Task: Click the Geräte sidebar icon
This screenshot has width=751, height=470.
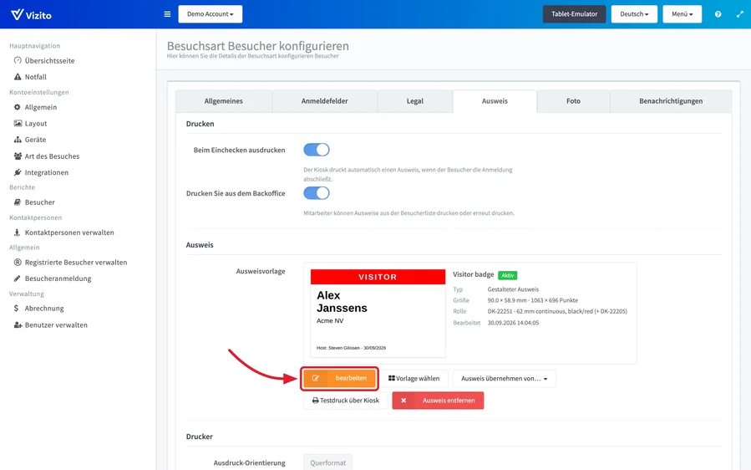Action: point(18,140)
